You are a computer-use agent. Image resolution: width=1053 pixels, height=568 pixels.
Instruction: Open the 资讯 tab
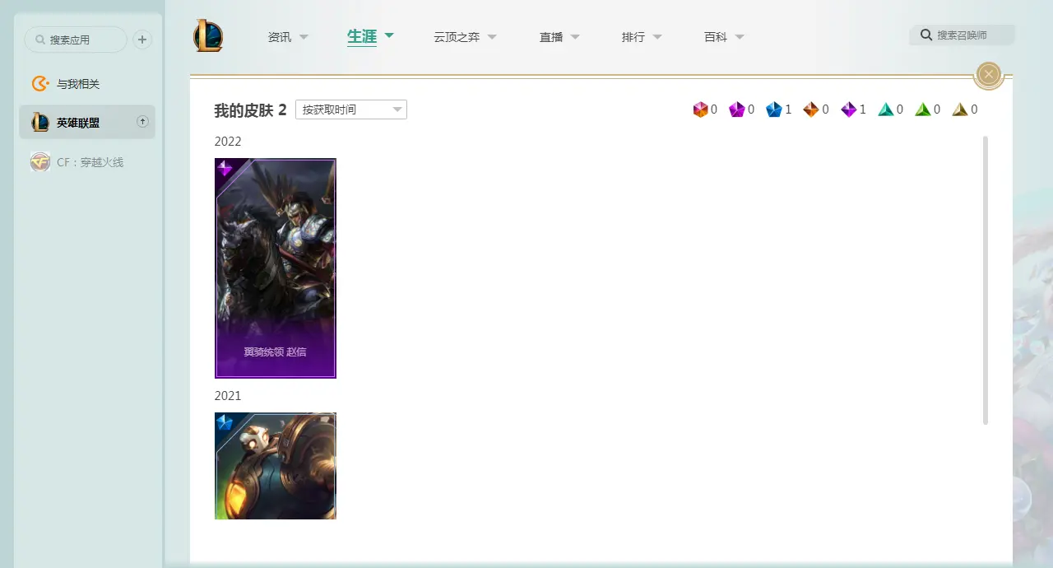[x=280, y=37]
